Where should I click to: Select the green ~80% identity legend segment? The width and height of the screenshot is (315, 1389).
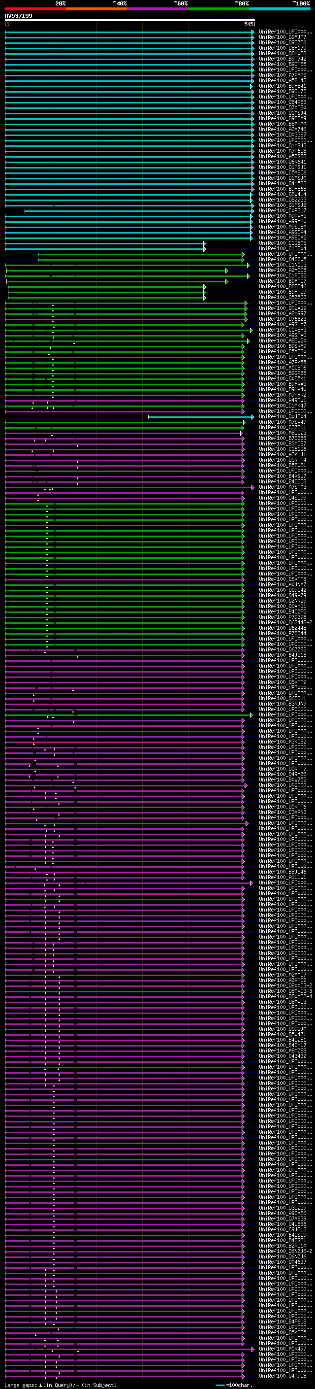click(x=219, y=9)
